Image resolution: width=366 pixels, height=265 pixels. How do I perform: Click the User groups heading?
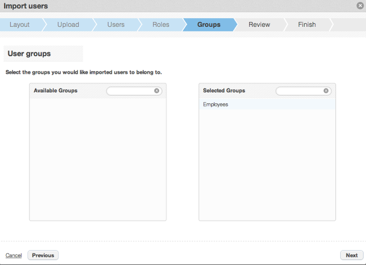point(29,54)
